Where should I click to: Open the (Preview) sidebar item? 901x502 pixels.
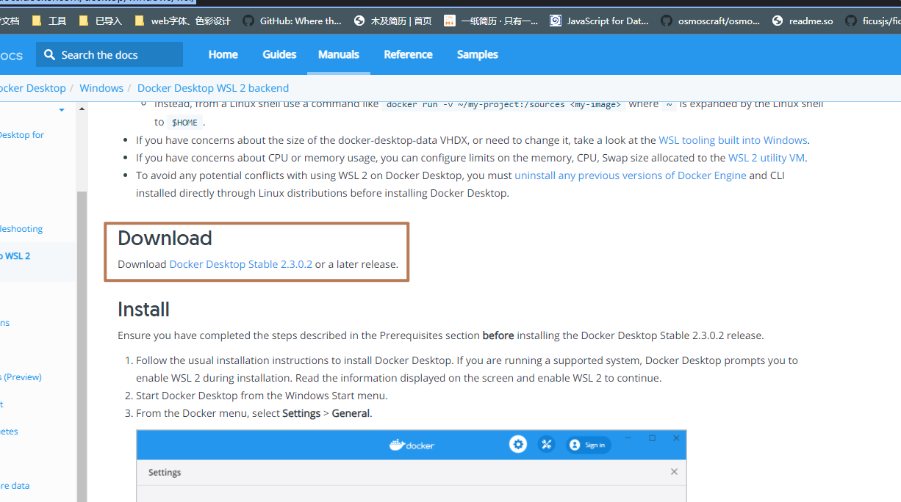click(x=21, y=377)
